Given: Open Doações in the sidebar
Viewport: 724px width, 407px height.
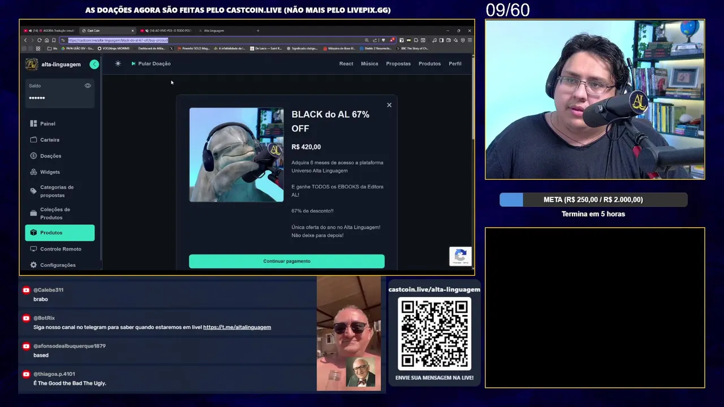Looking at the screenshot, I should tap(59, 156).
